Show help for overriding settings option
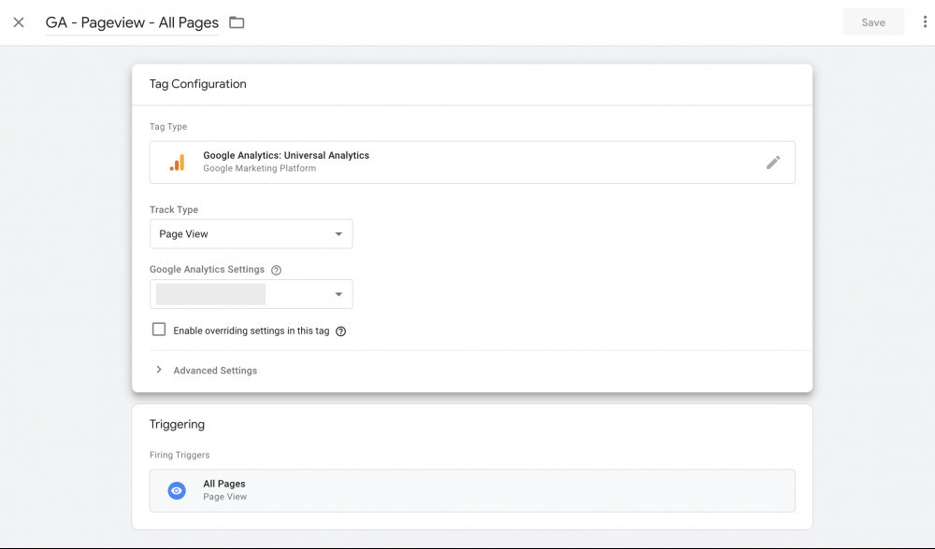The height and width of the screenshot is (549, 935). (340, 331)
